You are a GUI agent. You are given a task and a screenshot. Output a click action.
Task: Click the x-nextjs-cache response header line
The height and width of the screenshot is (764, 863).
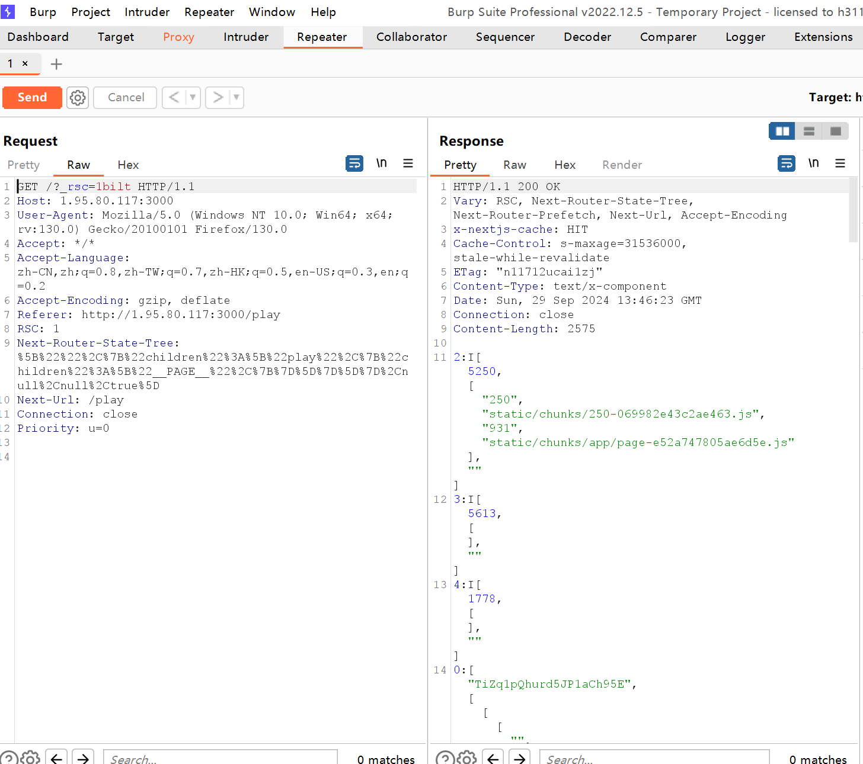click(520, 229)
